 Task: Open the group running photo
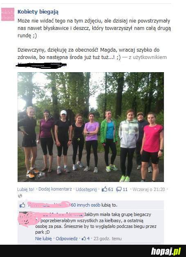(91, 127)
